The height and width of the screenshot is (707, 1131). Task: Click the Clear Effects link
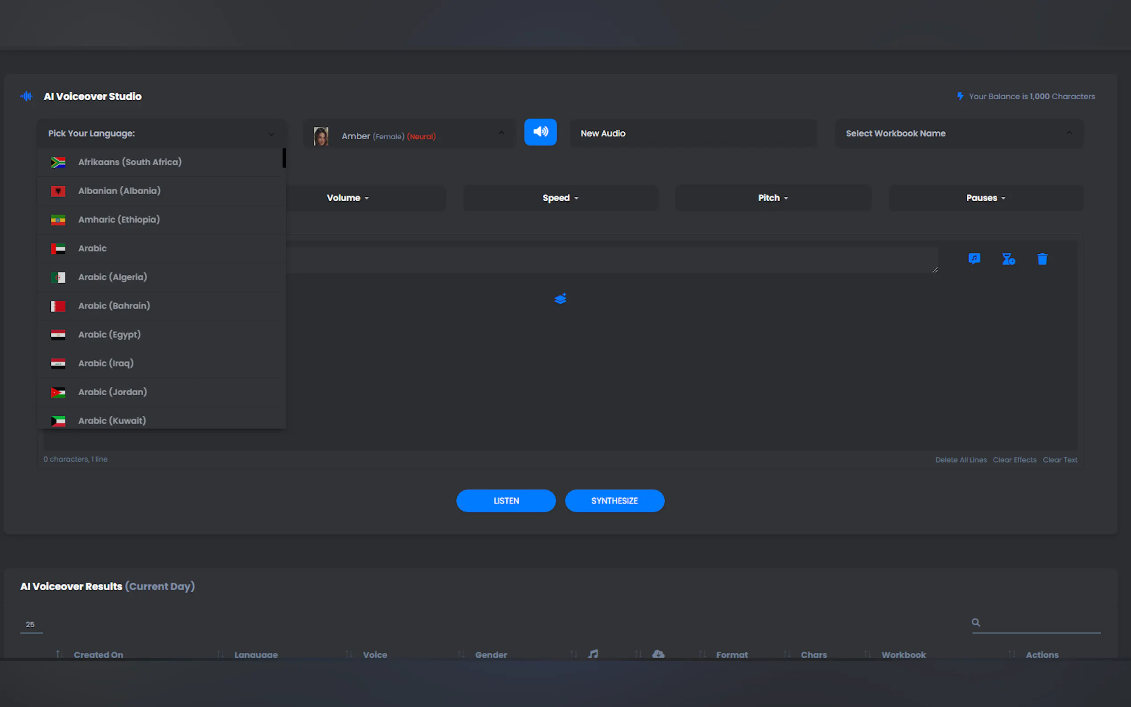[x=1014, y=459]
